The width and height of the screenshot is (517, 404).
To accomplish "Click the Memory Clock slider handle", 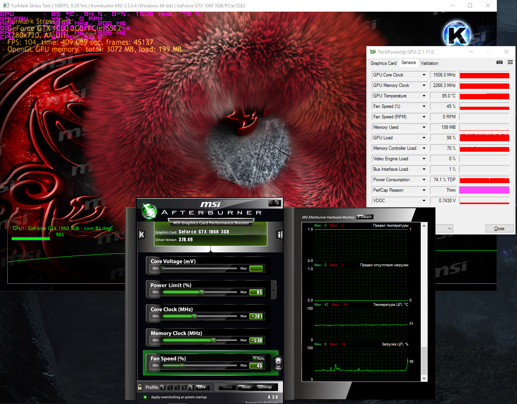I will (x=213, y=340).
